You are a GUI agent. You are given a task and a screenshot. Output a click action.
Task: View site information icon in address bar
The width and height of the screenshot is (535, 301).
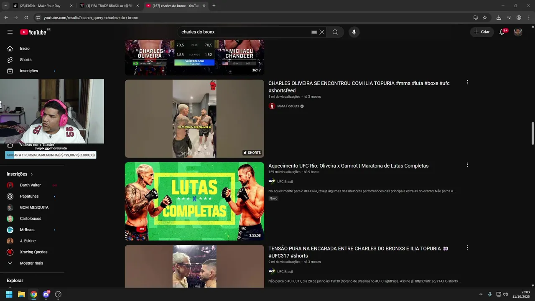[x=38, y=18]
